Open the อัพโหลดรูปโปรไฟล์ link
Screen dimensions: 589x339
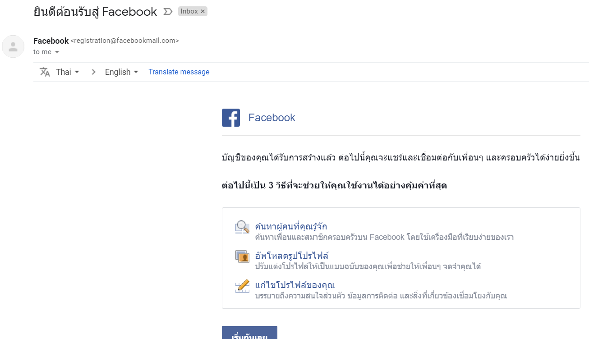[291, 256]
